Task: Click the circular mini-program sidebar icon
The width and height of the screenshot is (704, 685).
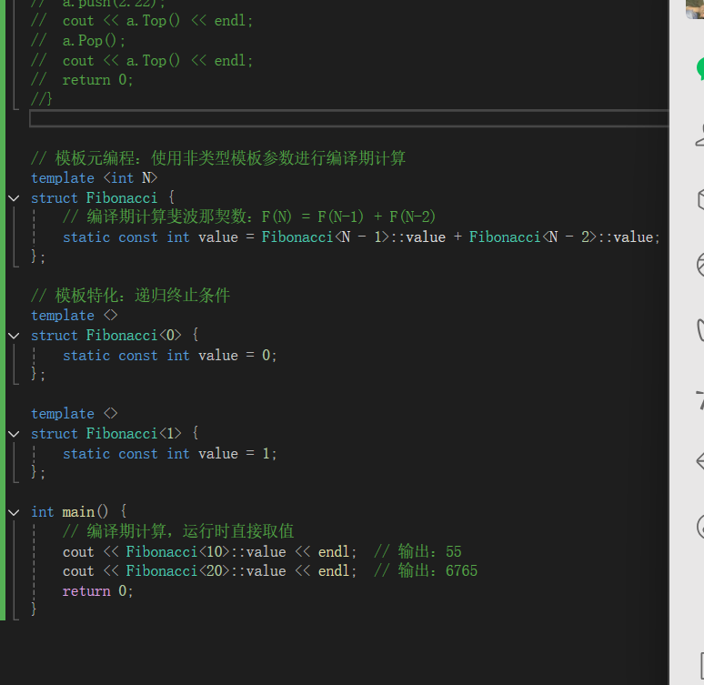Action: click(x=699, y=526)
